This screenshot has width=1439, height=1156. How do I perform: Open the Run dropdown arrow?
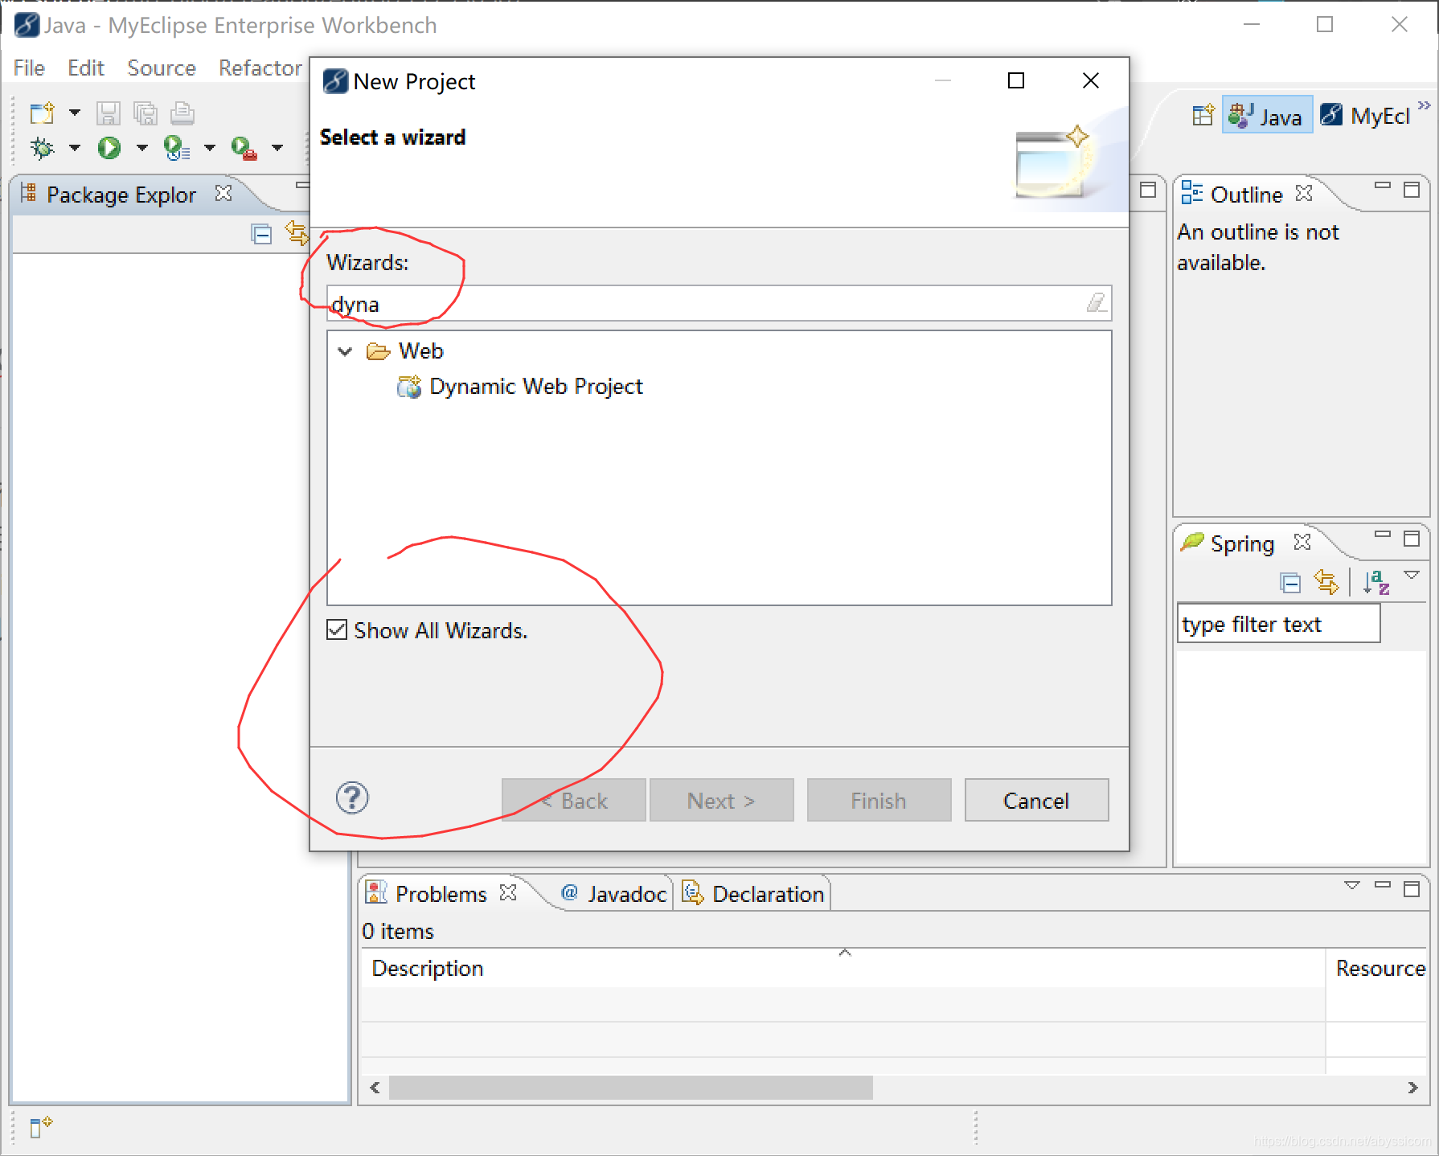pos(142,148)
